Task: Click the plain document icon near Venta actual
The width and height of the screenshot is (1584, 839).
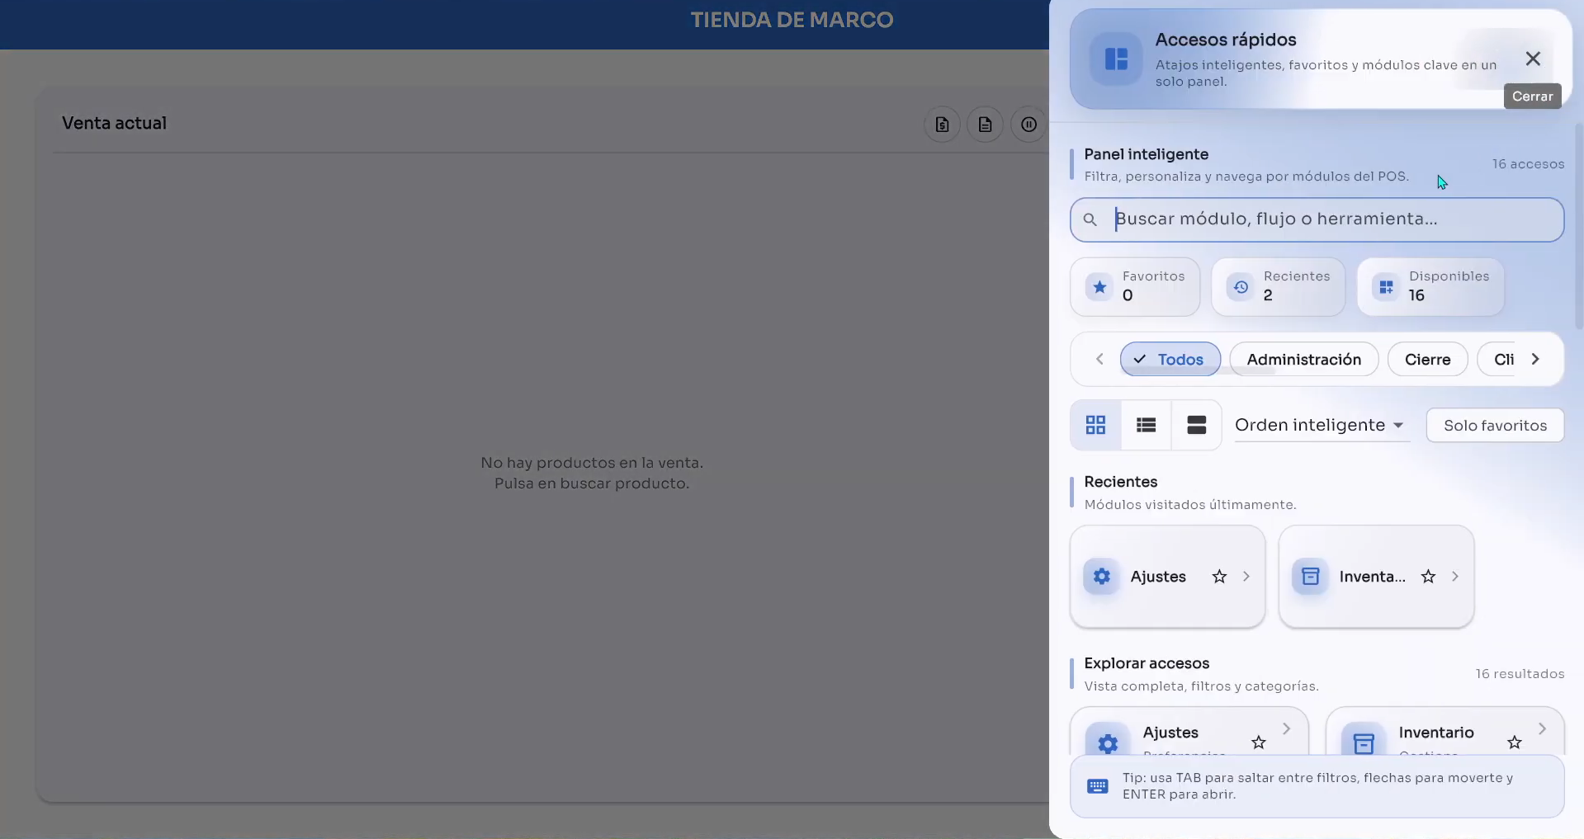Action: [x=985, y=124]
